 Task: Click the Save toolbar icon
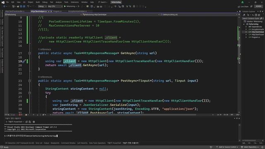[x=21, y=7]
